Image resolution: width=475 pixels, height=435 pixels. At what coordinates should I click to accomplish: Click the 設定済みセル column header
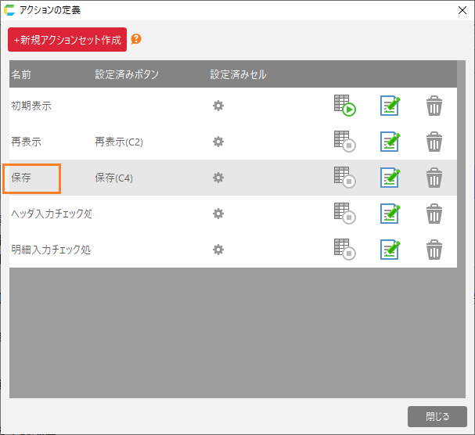coord(239,74)
